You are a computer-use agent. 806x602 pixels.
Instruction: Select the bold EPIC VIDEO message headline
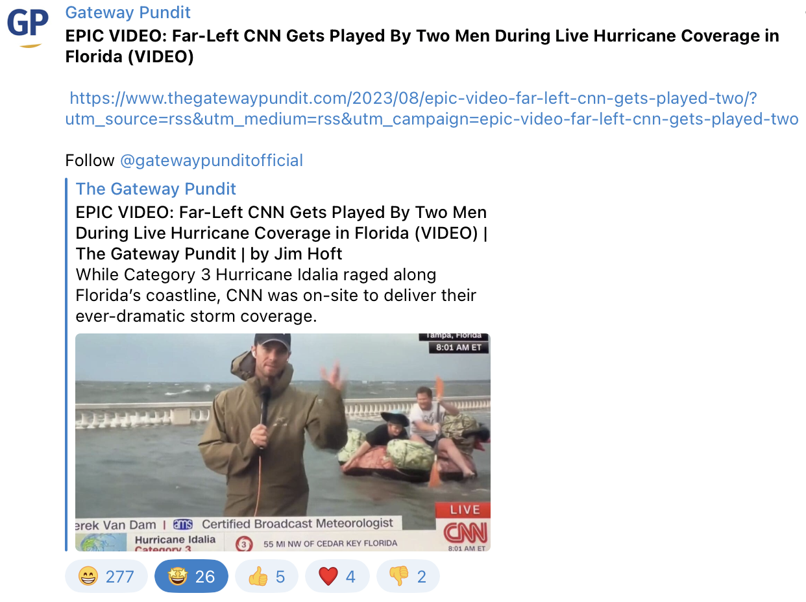click(x=422, y=45)
